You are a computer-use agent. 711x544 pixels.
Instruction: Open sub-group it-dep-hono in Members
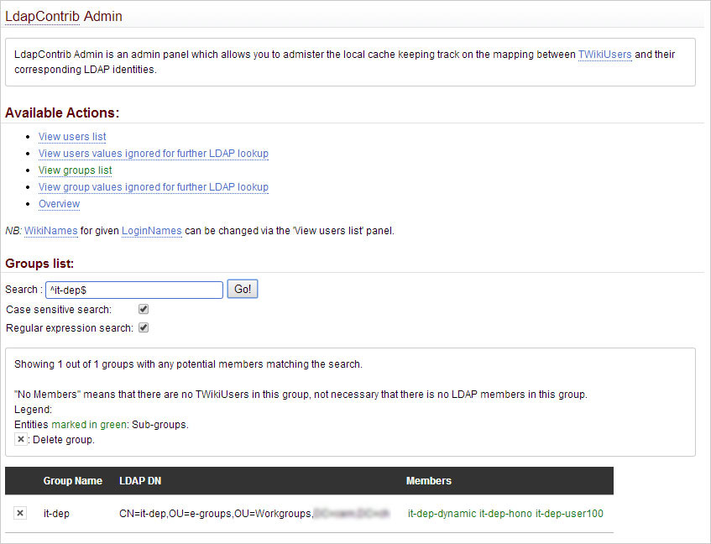pyautogui.click(x=505, y=513)
